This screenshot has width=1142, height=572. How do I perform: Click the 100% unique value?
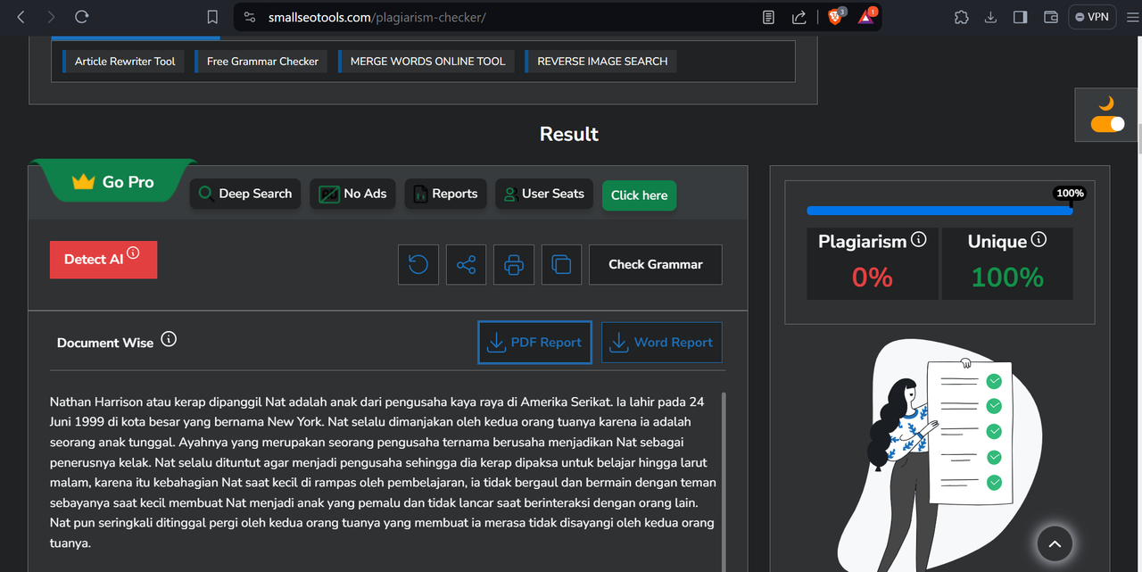point(1007,278)
